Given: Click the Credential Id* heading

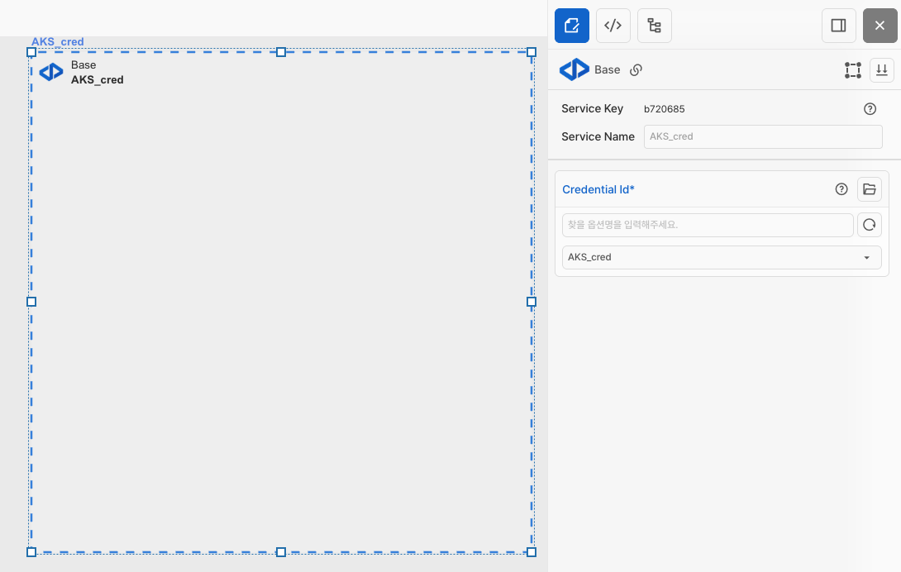Looking at the screenshot, I should tap(598, 190).
